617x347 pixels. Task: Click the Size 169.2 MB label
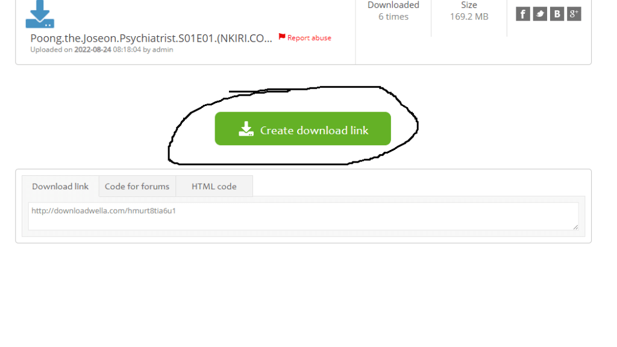469,11
